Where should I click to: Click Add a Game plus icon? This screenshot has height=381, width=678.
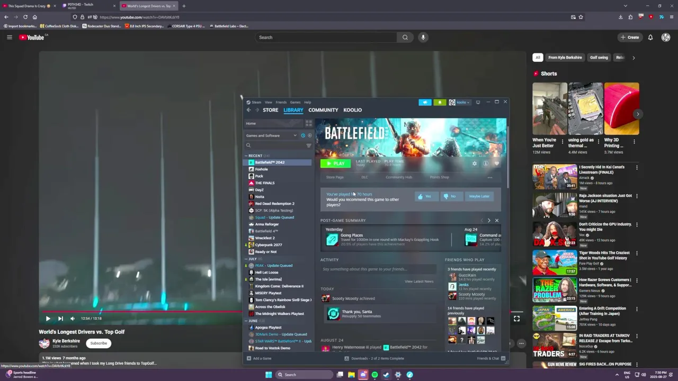[249, 358]
